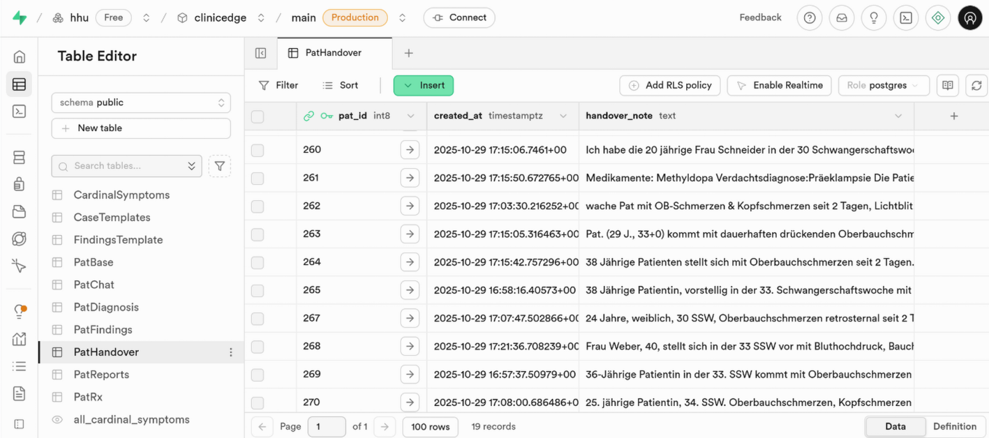The width and height of the screenshot is (989, 438).
Task: Collapse the table editor side panel
Action: click(x=260, y=53)
